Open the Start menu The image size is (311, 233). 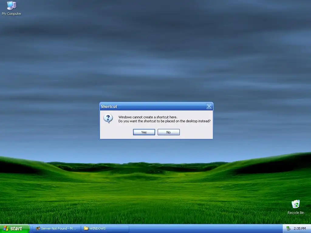click(15, 228)
